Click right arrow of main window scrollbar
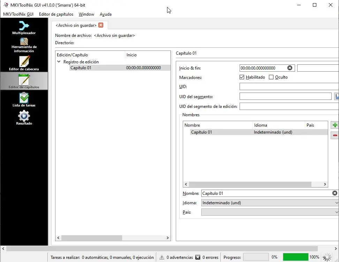Image resolution: width=339 pixels, height=262 pixels. click(x=336, y=249)
